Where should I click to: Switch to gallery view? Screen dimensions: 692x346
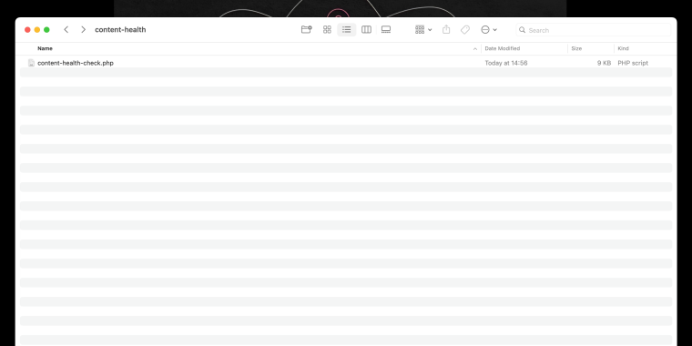pyautogui.click(x=386, y=29)
